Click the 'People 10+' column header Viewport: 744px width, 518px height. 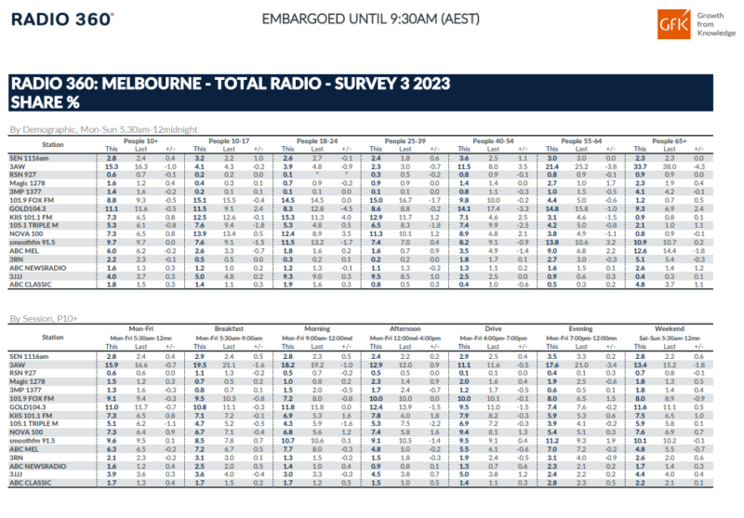click(x=141, y=140)
